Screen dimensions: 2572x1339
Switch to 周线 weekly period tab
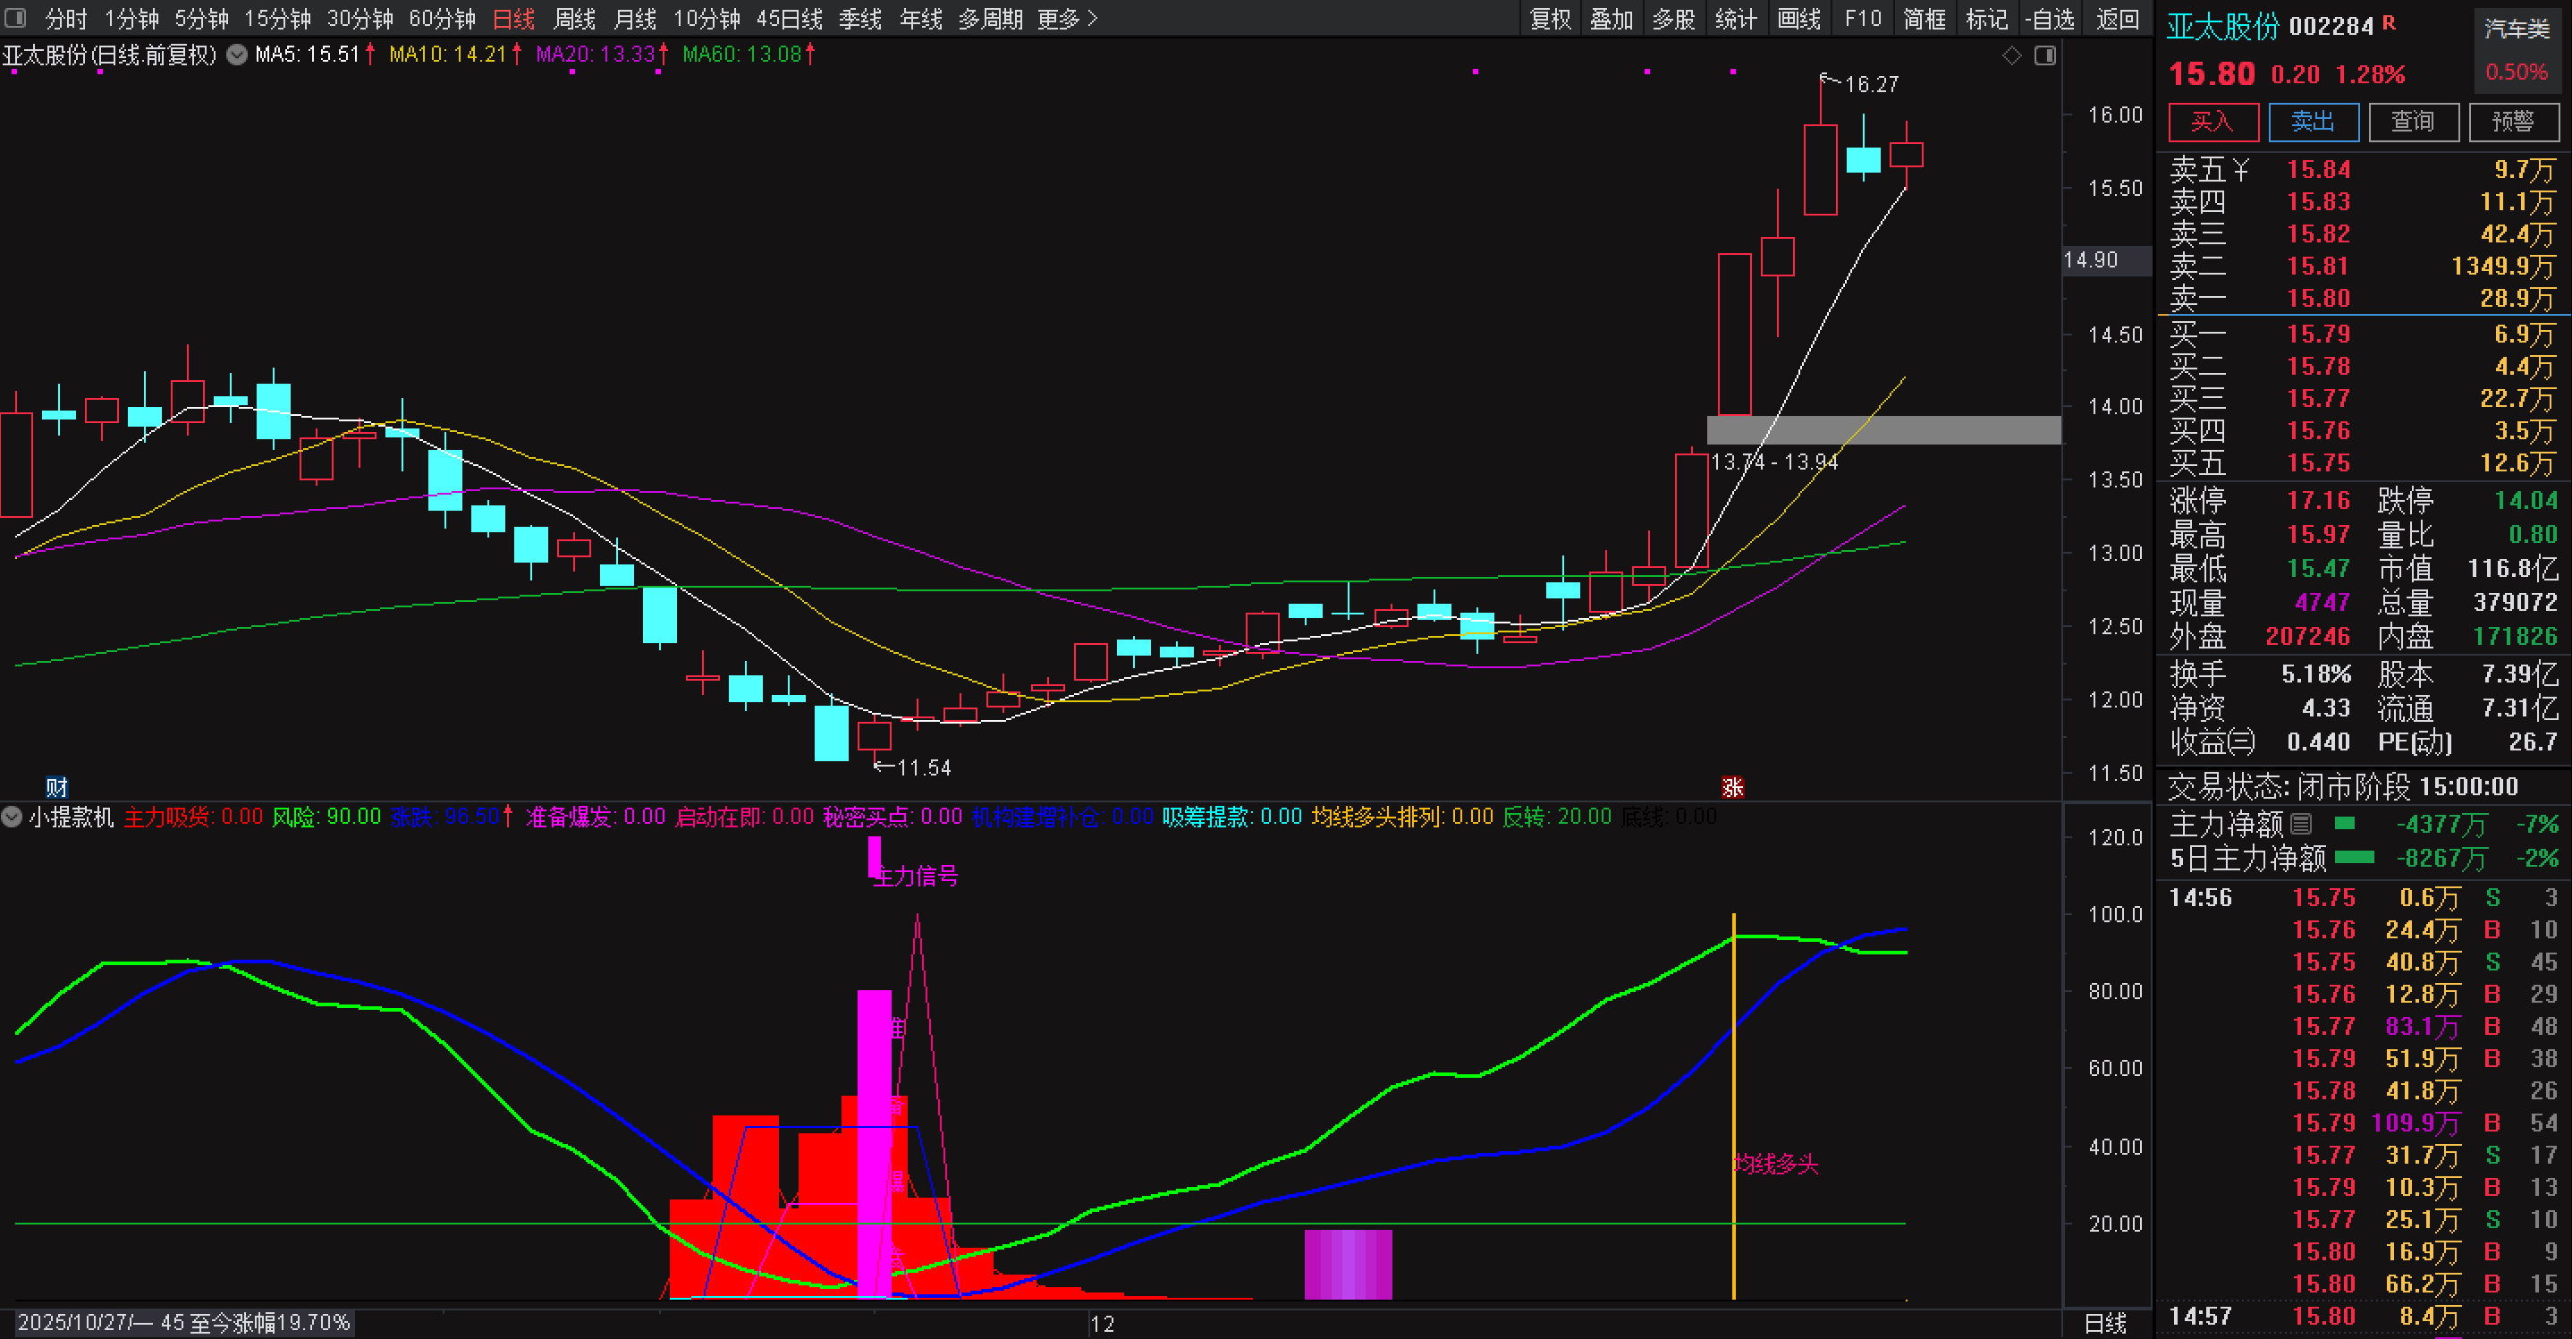pyautogui.click(x=574, y=19)
